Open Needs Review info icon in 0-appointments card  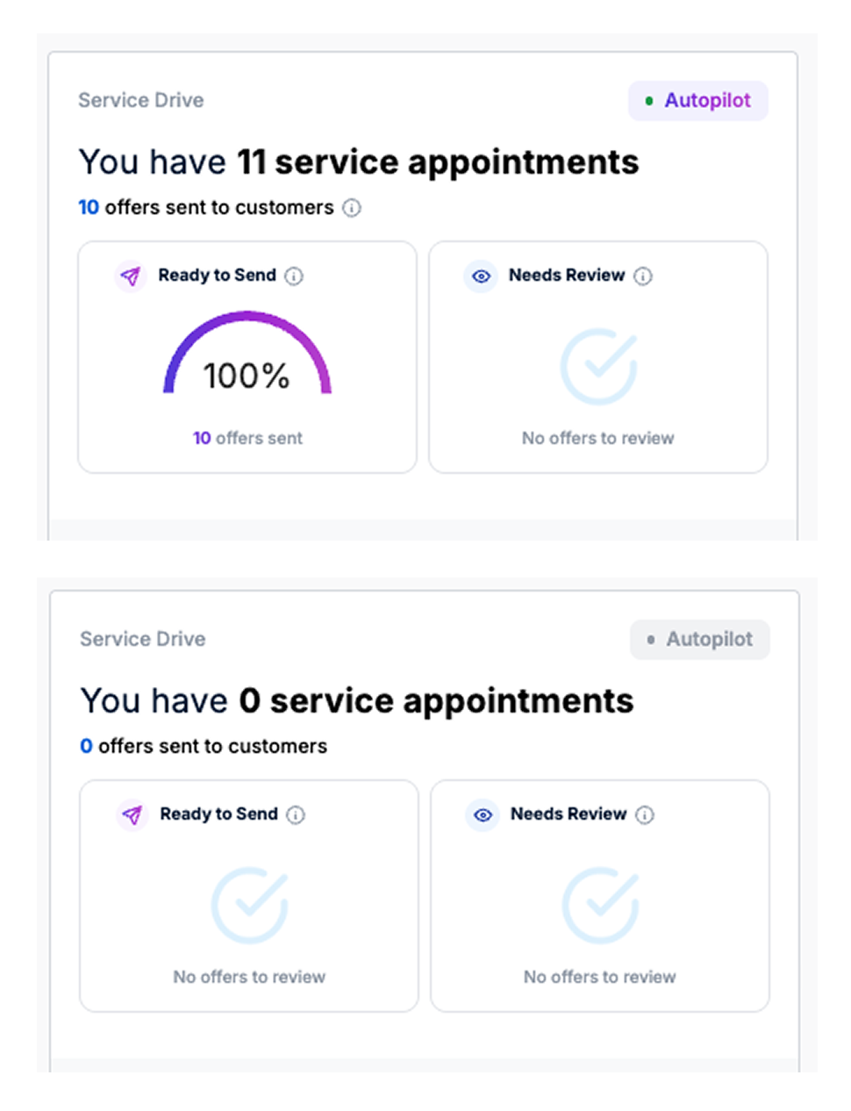645,815
